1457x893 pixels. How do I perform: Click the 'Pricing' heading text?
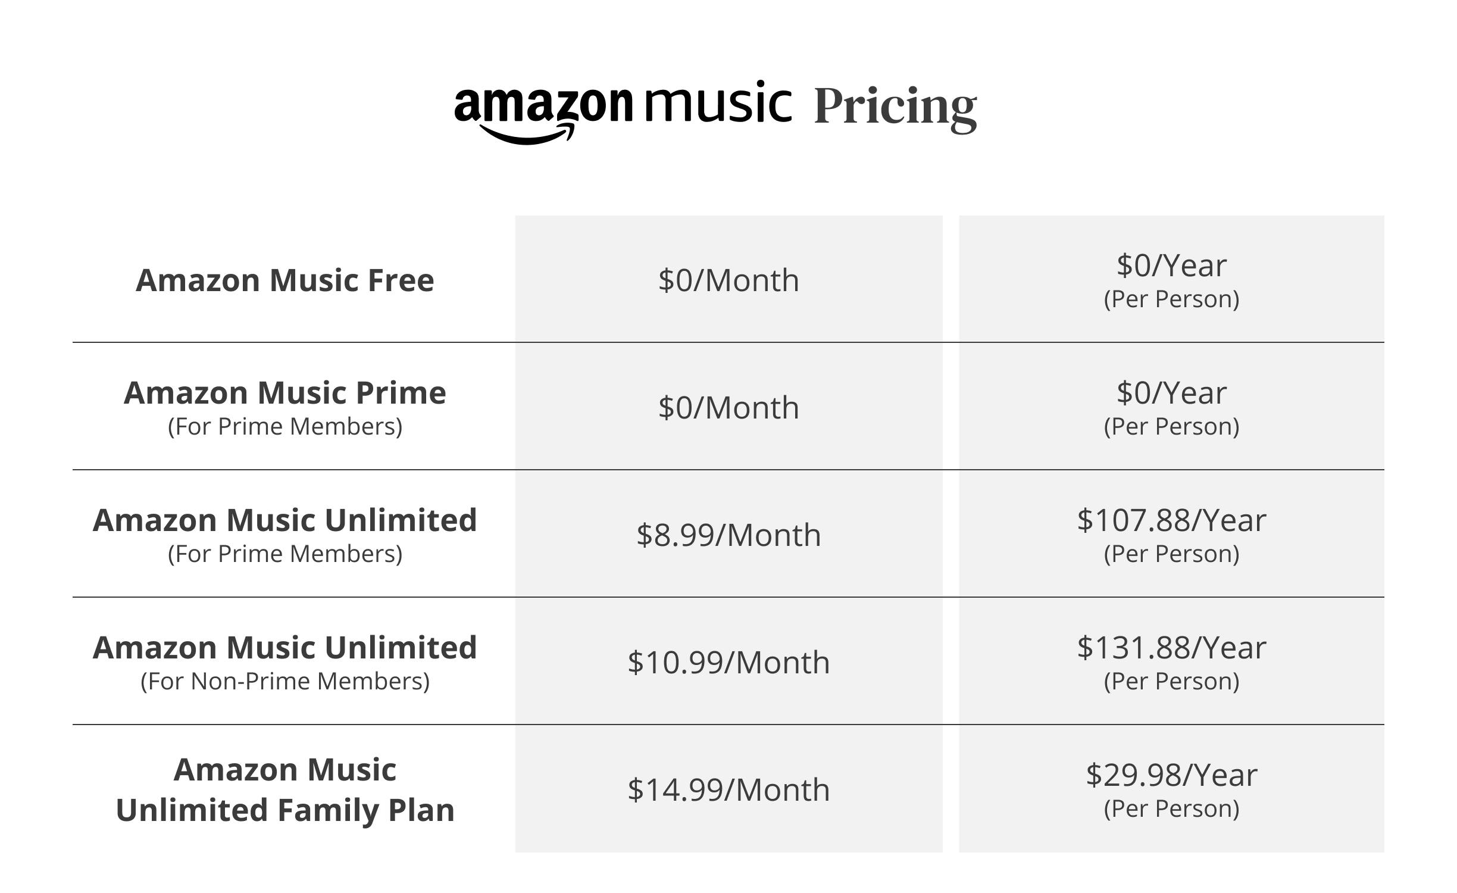895,107
